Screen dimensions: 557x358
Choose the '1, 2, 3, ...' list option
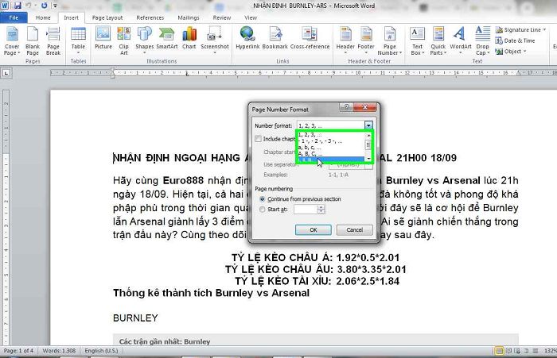coord(331,135)
